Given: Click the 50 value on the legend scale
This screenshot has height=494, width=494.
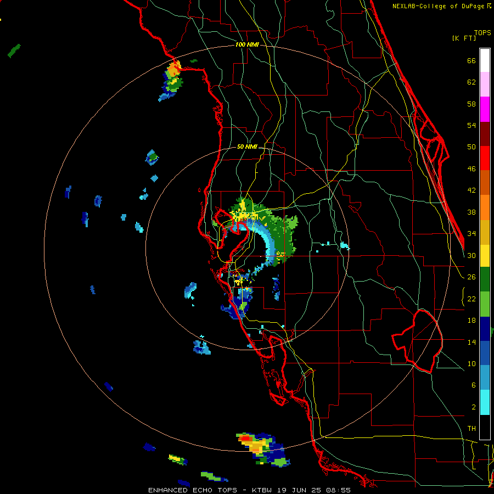Looking at the screenshot, I should 471,147.
